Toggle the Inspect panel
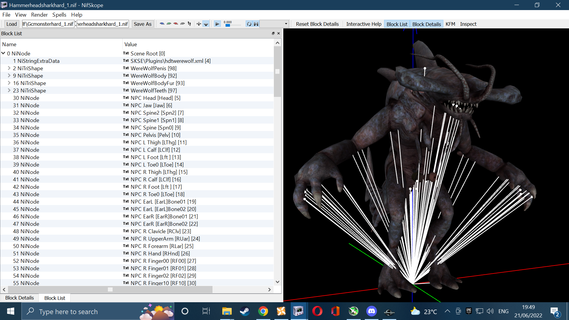The image size is (569, 320). pos(468,24)
